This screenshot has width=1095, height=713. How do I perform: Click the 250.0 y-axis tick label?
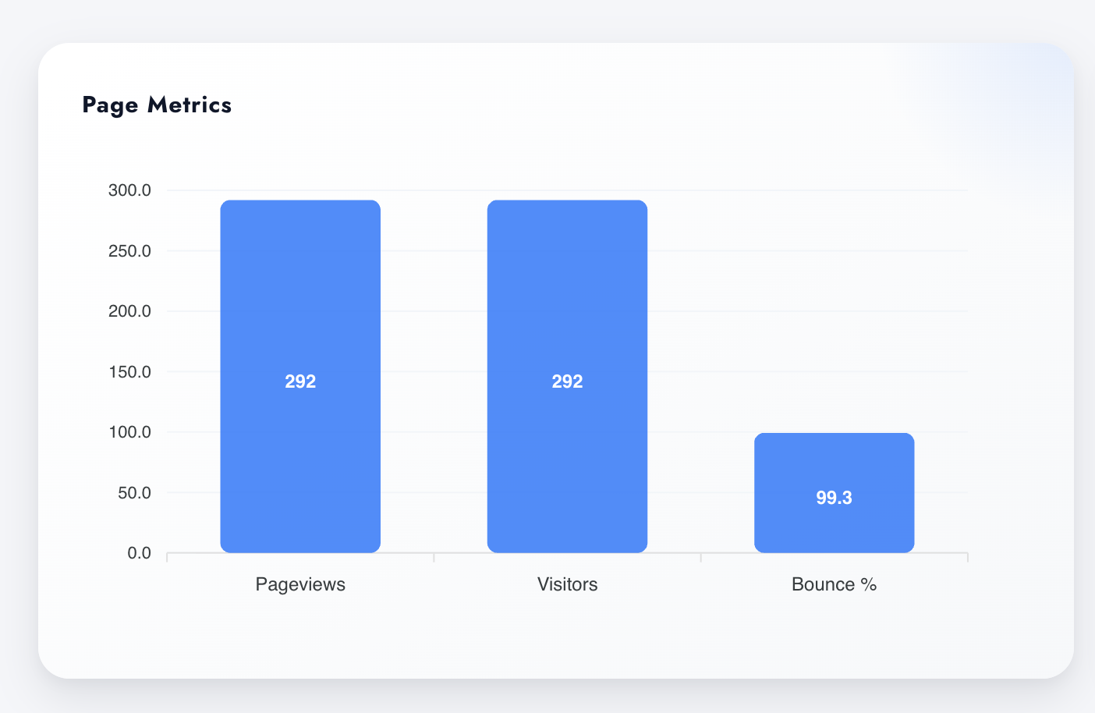point(129,251)
